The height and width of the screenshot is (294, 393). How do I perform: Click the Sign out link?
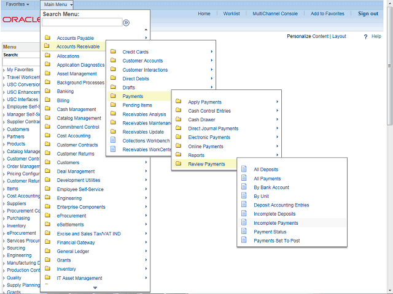point(368,13)
